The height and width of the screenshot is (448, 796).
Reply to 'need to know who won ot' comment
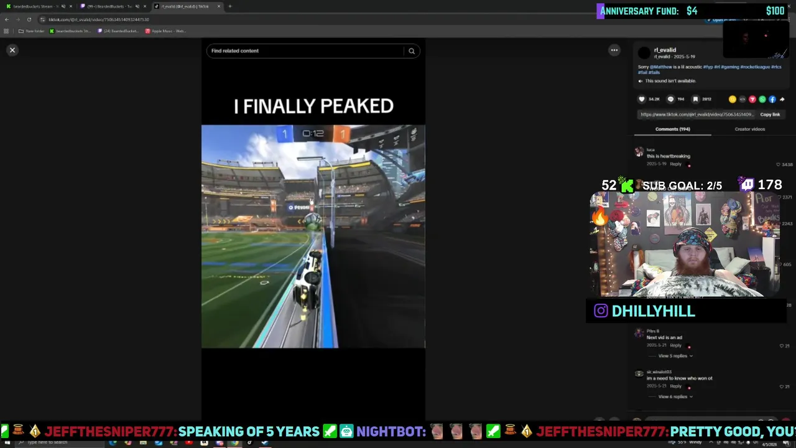tap(675, 386)
